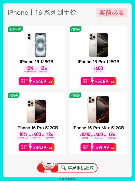This screenshot has width=135, height=181.
Task: Click the ¥8639.1起 price button
Action: [x=37, y=147]
